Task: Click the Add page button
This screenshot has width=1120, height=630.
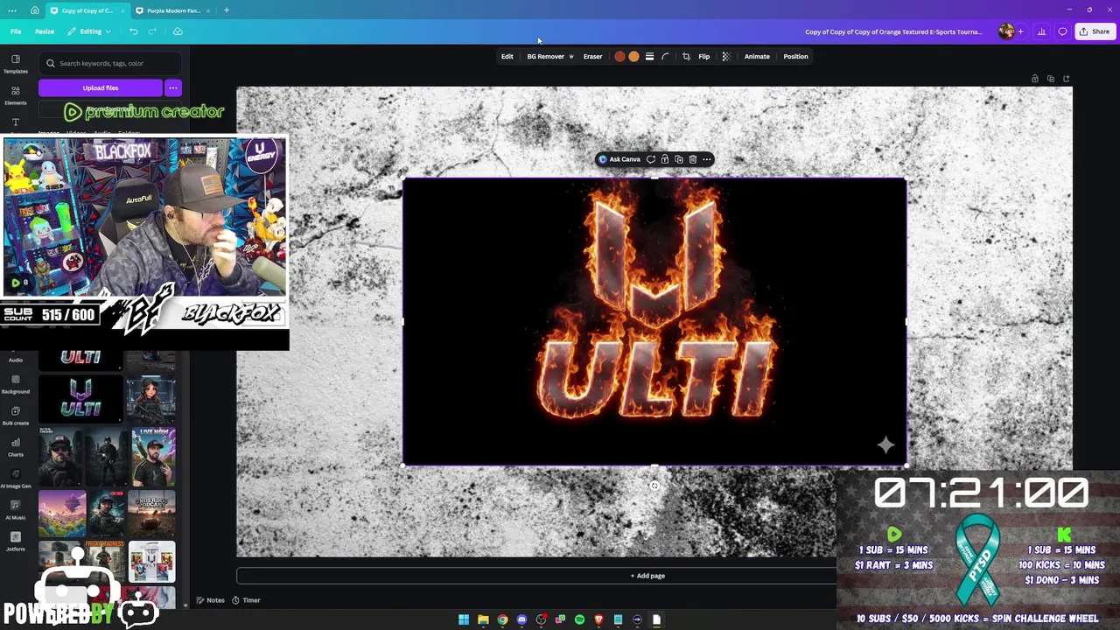Action: coord(647,576)
